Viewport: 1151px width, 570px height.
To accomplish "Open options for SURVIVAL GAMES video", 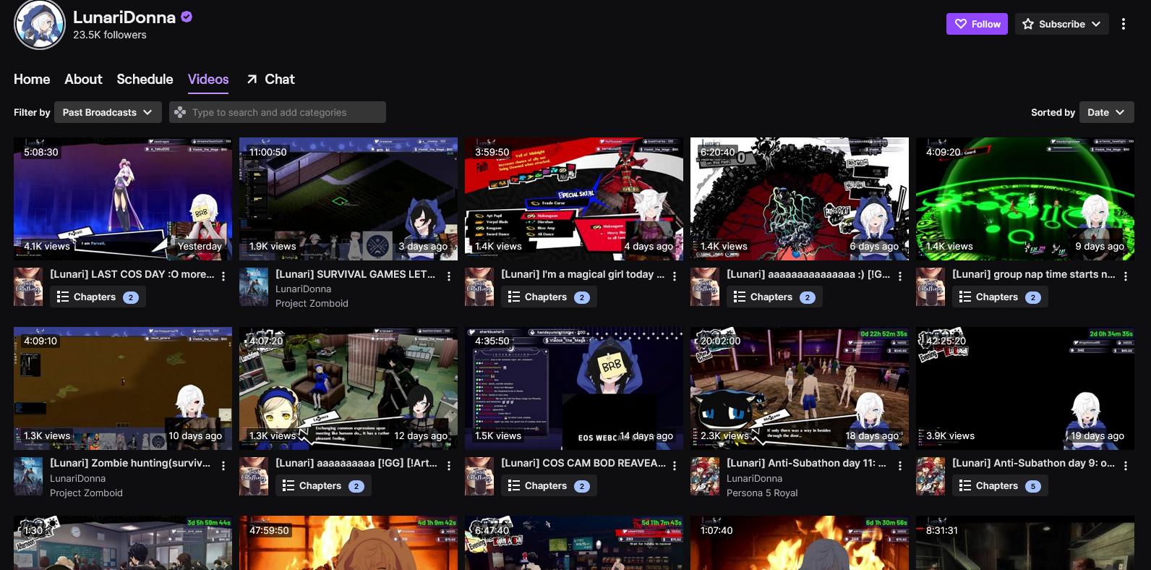I will click(449, 276).
